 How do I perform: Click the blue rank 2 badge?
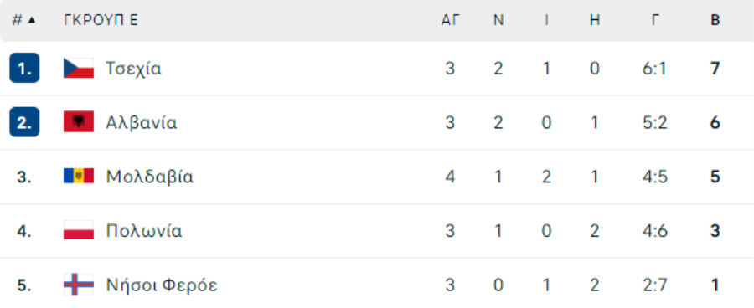click(x=24, y=122)
